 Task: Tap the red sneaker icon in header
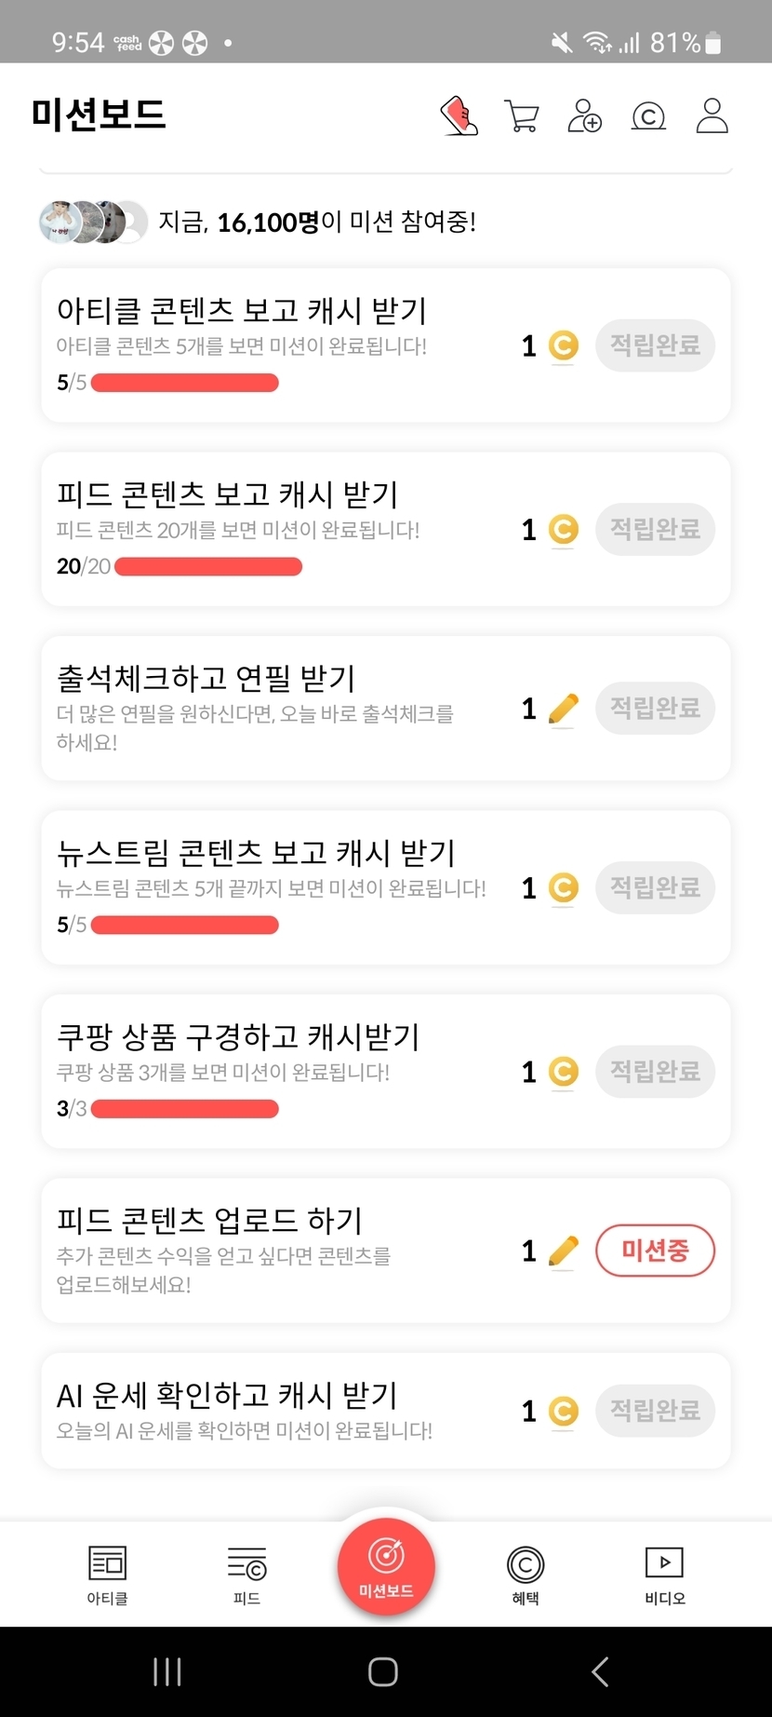click(x=459, y=116)
